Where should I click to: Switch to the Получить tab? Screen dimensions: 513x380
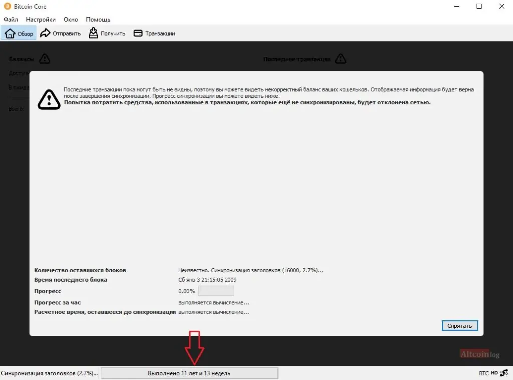pos(107,33)
